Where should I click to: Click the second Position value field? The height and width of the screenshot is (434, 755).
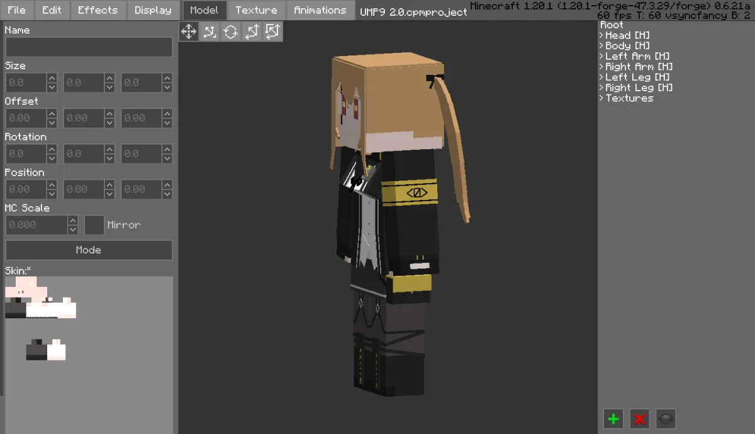click(84, 189)
